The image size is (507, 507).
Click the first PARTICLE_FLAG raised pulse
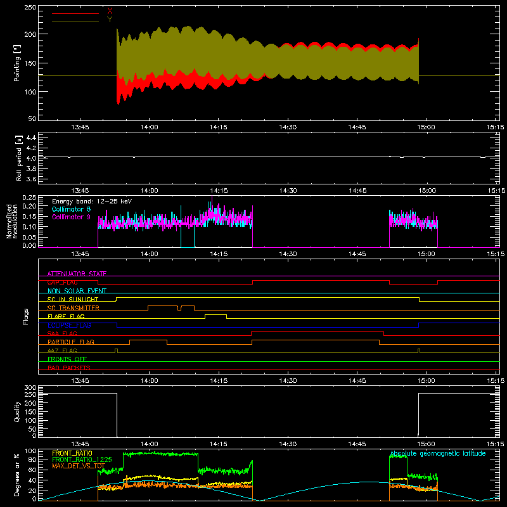point(148,340)
